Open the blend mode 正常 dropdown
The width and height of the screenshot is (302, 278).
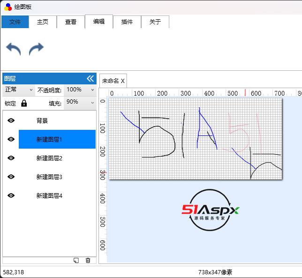click(18, 90)
